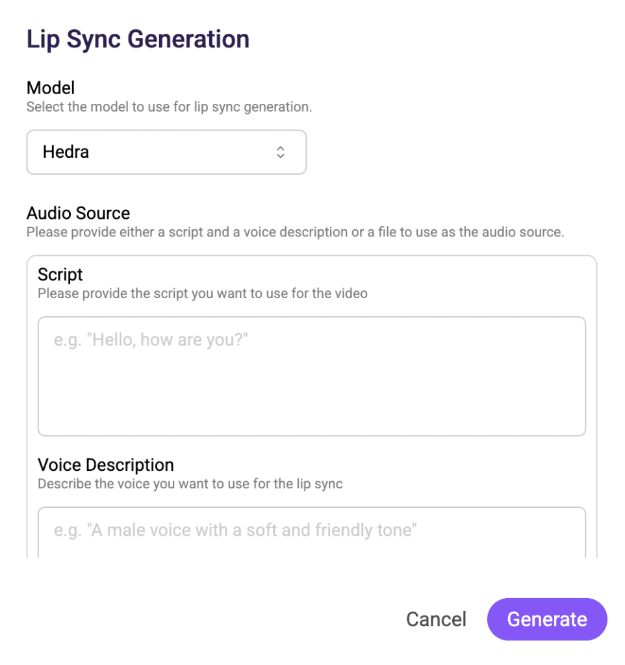Viewport: 625px width, 665px height.
Task: Click the up-down chevron icon in Model selector
Action: pos(280,153)
